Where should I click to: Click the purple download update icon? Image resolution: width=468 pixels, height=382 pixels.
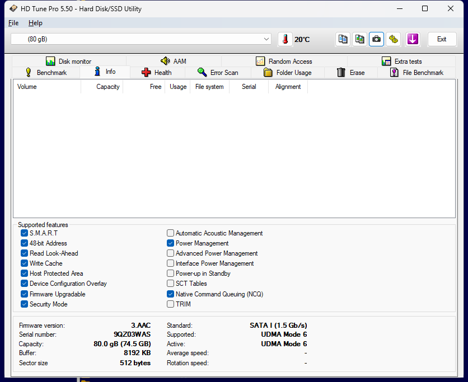pos(413,39)
